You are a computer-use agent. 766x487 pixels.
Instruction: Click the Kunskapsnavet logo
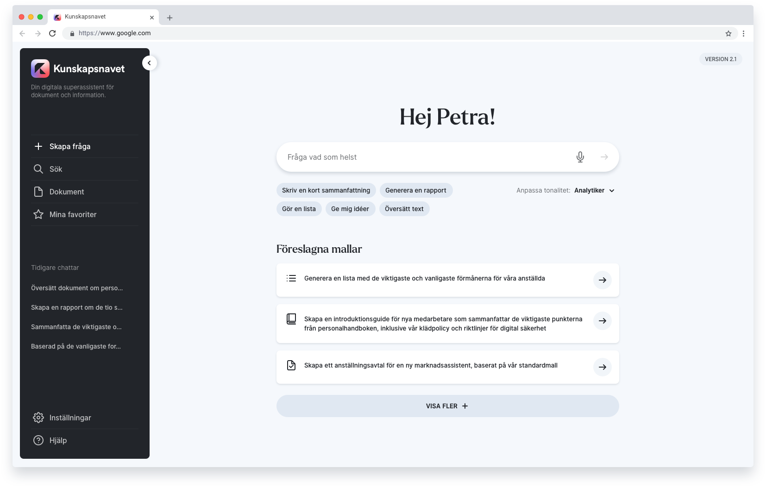coord(41,68)
